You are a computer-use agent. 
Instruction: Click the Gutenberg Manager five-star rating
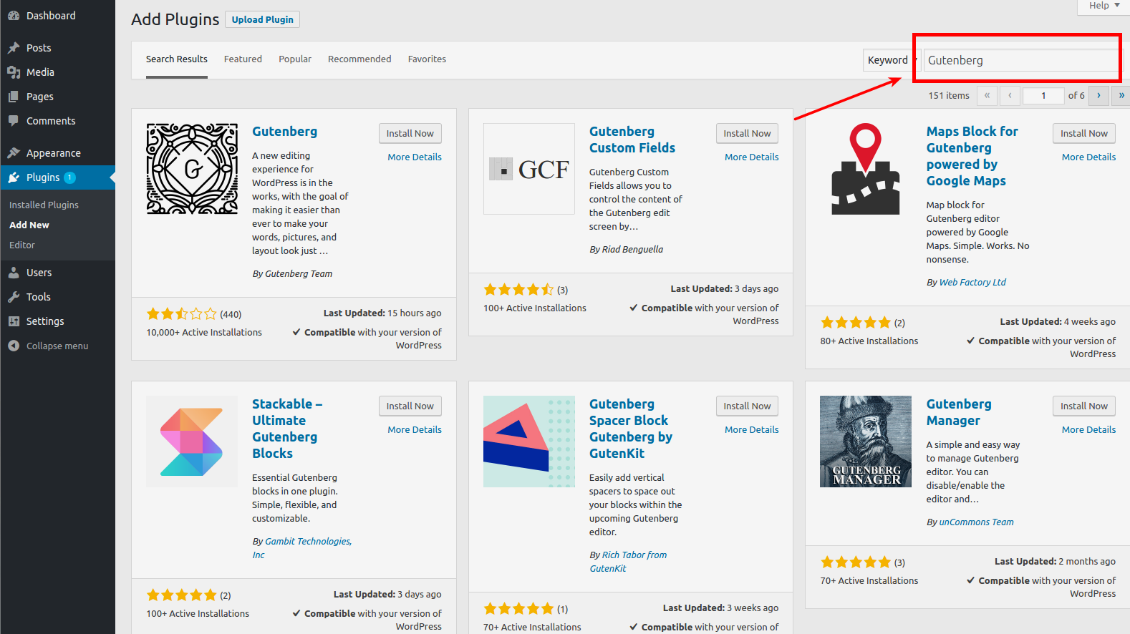click(856, 562)
